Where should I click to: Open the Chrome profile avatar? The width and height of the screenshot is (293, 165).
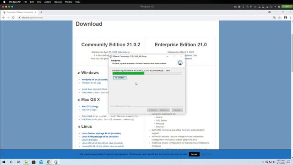pos(285,17)
